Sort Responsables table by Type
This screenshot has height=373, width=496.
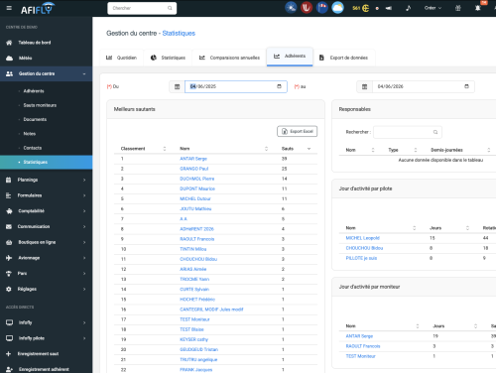click(403, 150)
